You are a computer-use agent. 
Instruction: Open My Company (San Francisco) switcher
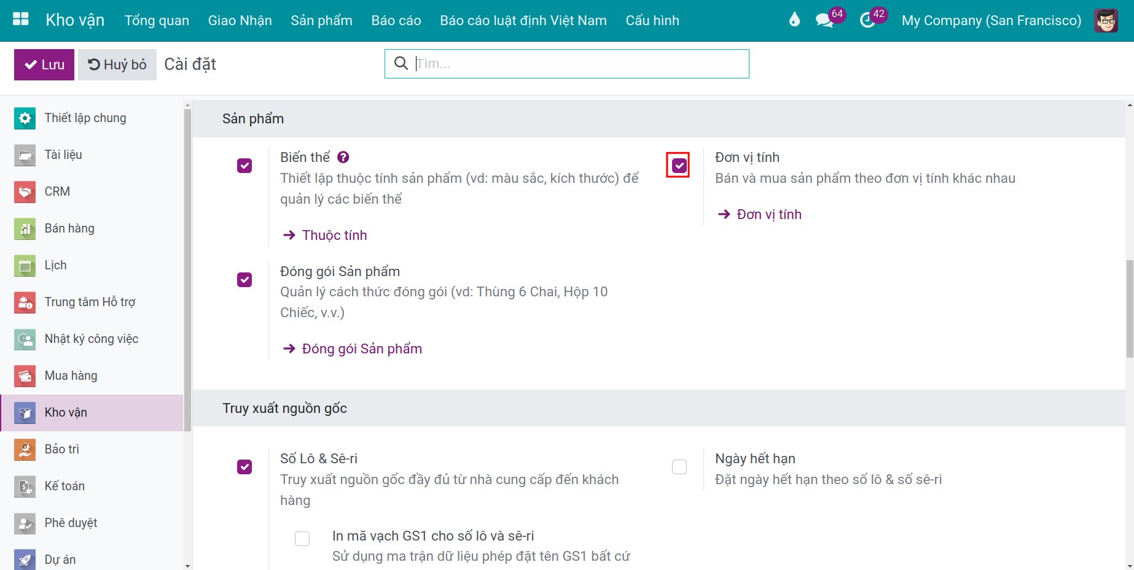(x=991, y=20)
